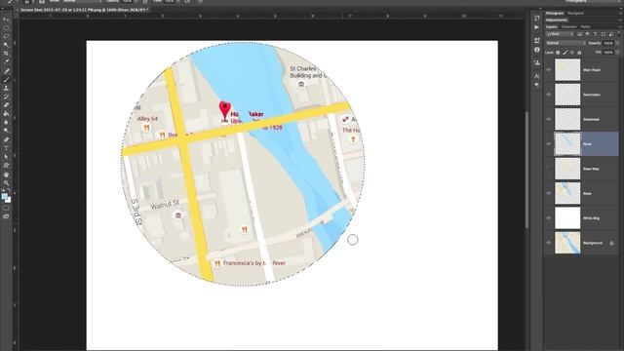Hide the White Bkg layer
This screenshot has width=624, height=351.
click(x=549, y=218)
